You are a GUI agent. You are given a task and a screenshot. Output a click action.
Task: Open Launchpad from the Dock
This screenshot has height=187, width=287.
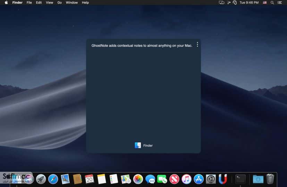pyautogui.click(x=41, y=179)
